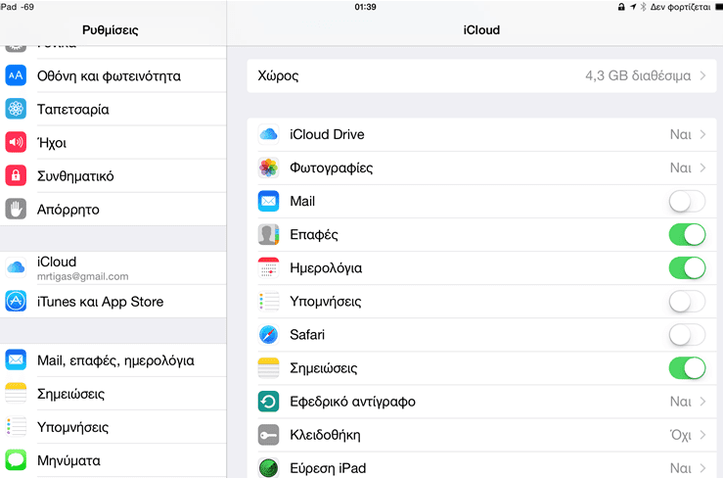Screen dimensions: 723x478
Task: Turn on the Υπομνήσεις iCloud switch
Action: point(687,302)
